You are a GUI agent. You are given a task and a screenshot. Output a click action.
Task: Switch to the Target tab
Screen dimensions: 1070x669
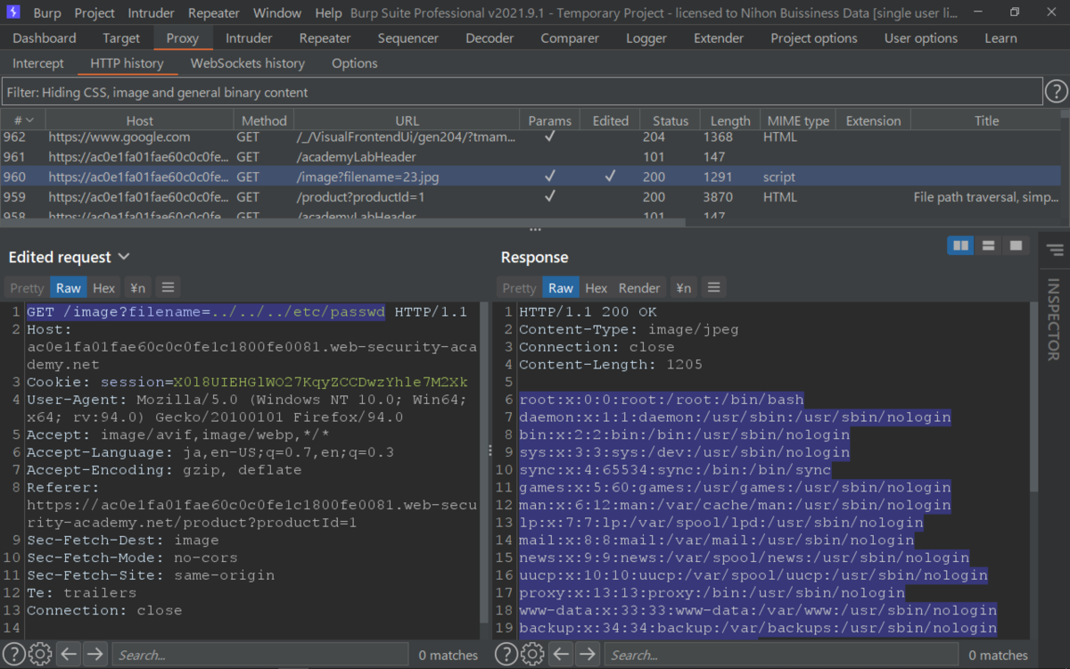click(x=121, y=38)
